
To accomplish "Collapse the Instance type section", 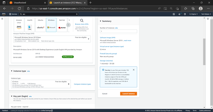I will tap(12, 71).
